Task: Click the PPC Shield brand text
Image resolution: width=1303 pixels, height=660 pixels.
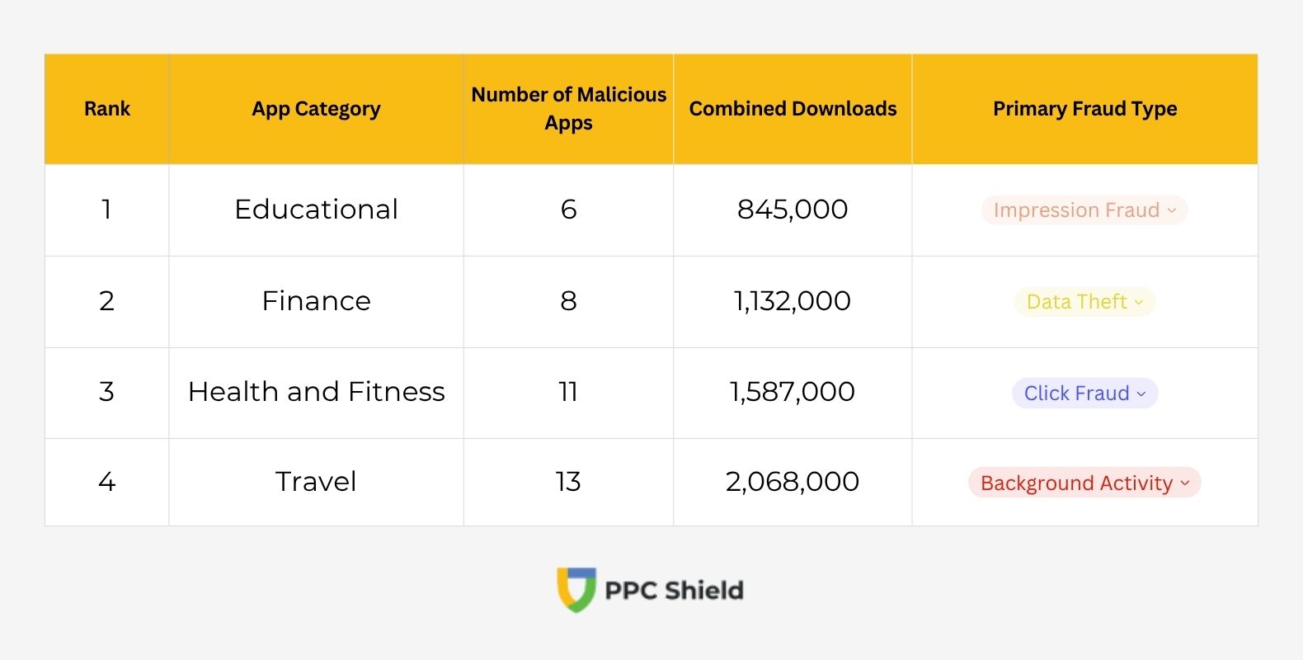Action: (674, 590)
